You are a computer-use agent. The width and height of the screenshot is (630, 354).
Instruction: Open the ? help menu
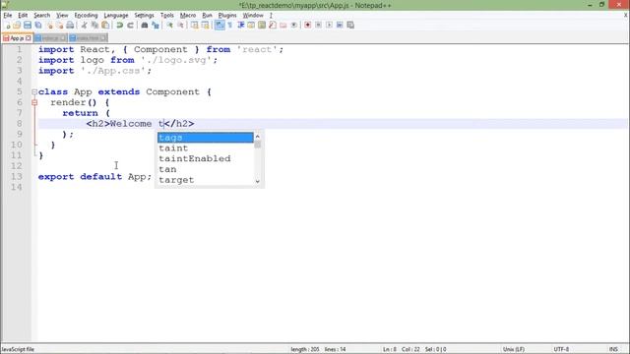(271, 16)
